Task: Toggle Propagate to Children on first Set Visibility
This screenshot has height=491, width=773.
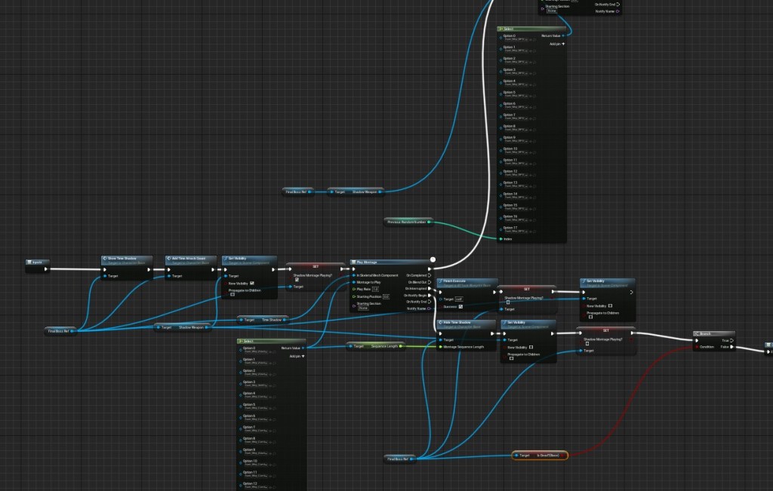Action: click(233, 295)
